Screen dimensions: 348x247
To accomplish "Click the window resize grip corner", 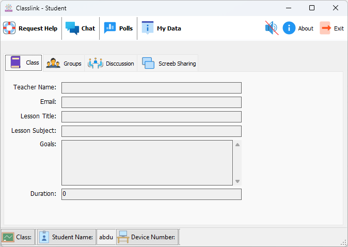I will (343, 242).
